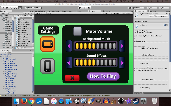Viewport: 171px width, 106px height.
Task: Toggle the Stats overlay
Action: point(123,13)
